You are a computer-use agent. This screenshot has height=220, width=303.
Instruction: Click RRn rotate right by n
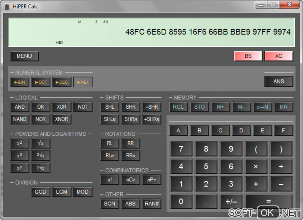(131, 156)
